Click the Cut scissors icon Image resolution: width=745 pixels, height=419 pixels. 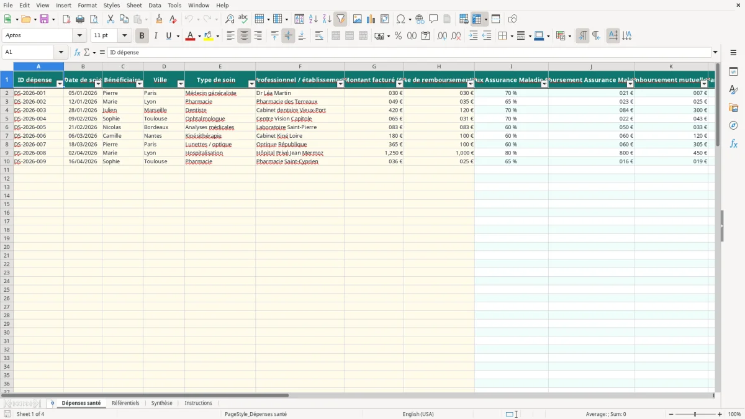pyautogui.click(x=111, y=19)
